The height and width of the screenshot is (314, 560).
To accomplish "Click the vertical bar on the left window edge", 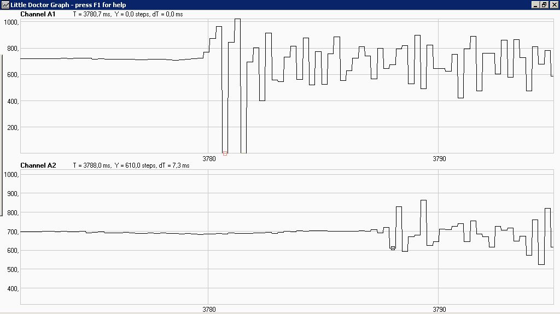I will tap(1, 137).
